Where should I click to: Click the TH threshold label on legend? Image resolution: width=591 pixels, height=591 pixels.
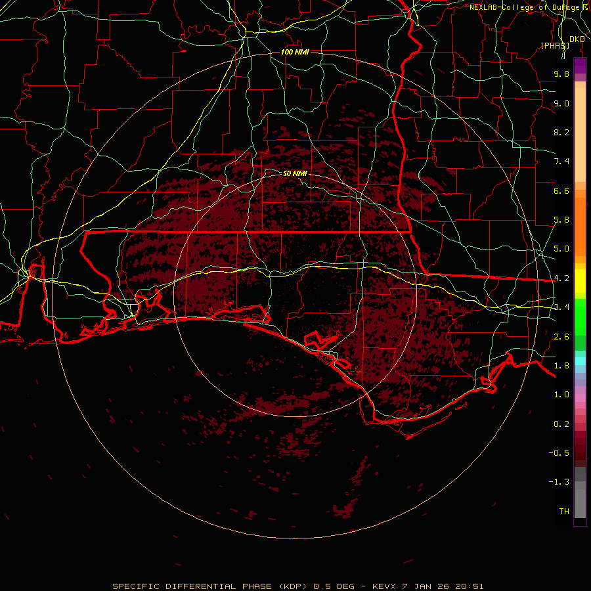[x=564, y=512]
